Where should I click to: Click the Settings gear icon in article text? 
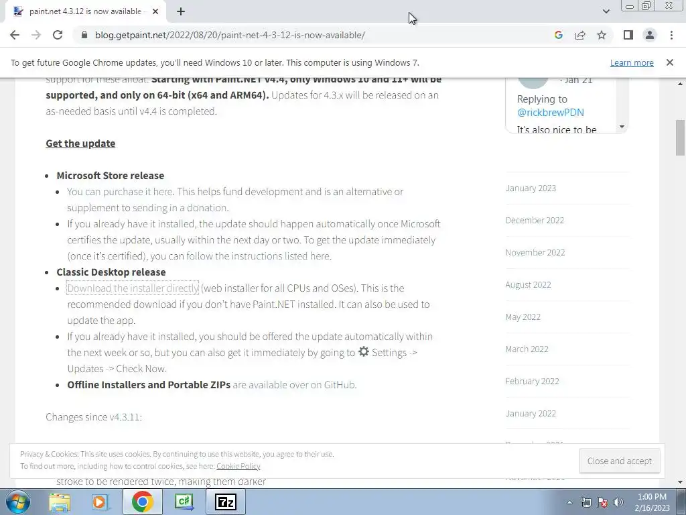coord(364,351)
